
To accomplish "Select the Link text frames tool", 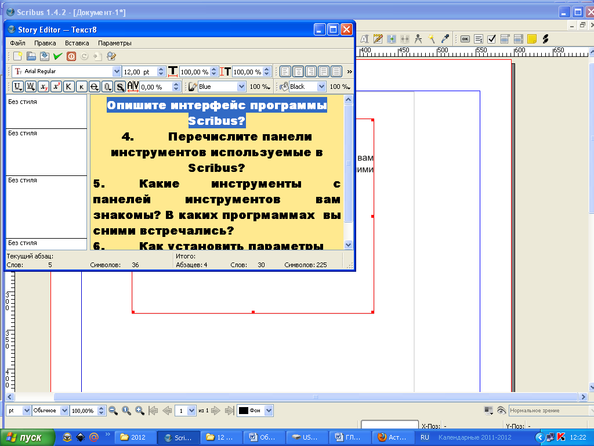I will (392, 39).
